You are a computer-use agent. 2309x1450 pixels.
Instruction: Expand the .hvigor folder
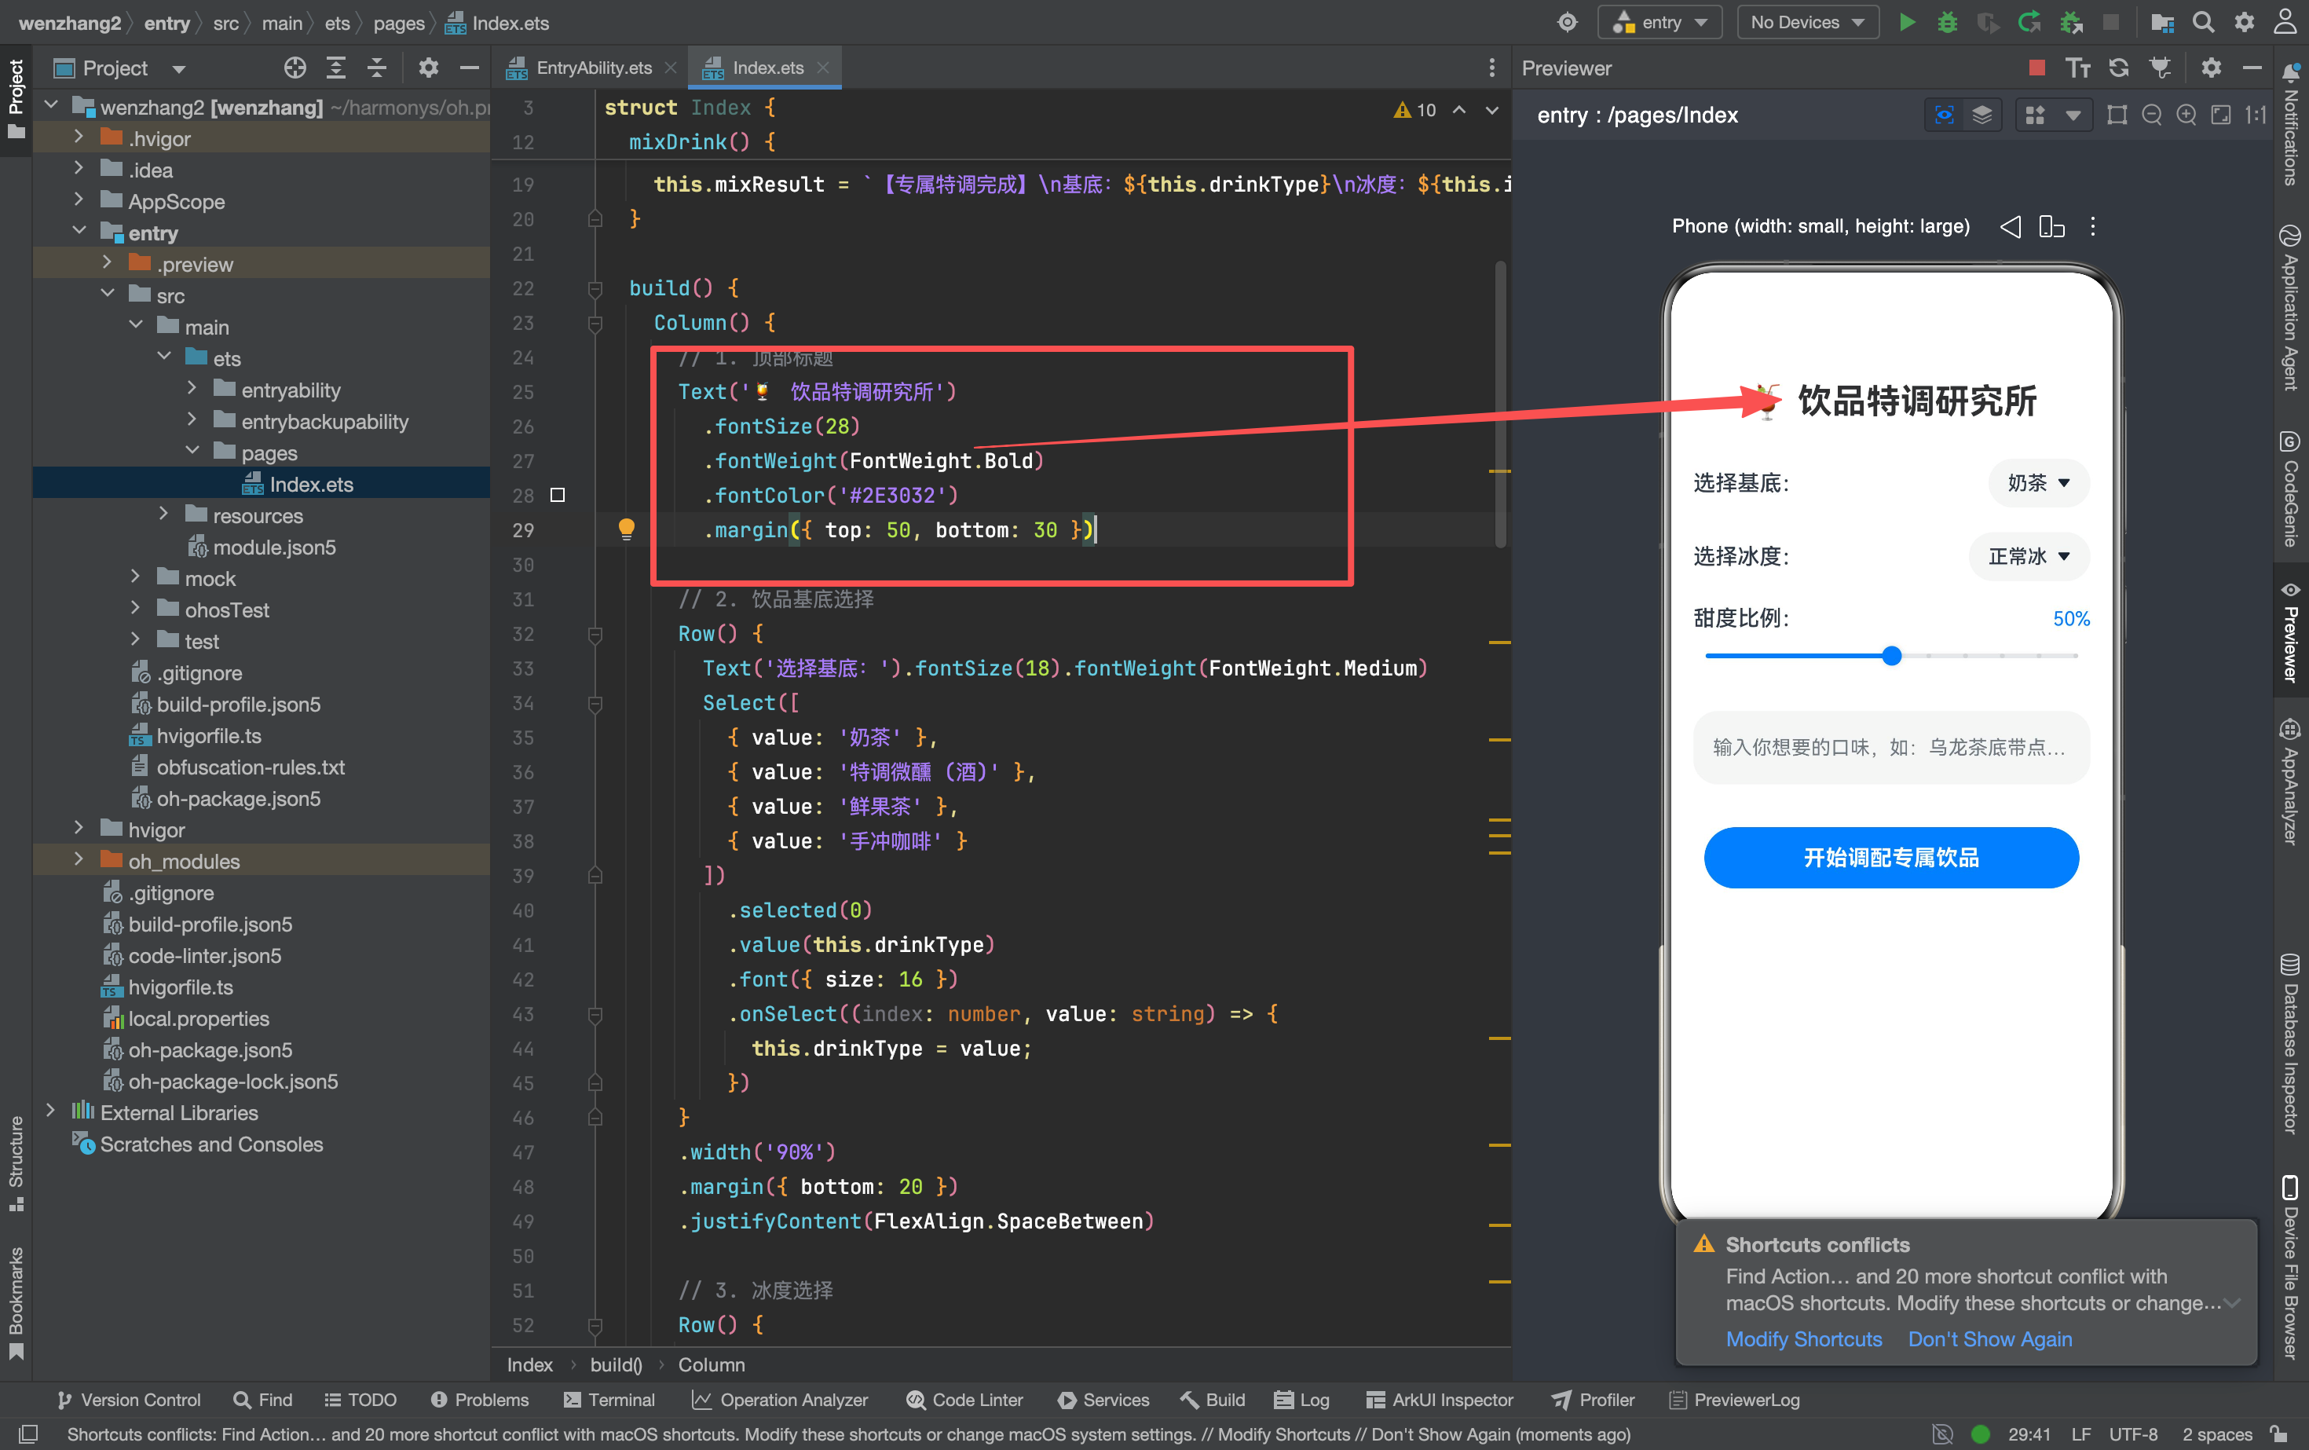click(x=79, y=138)
